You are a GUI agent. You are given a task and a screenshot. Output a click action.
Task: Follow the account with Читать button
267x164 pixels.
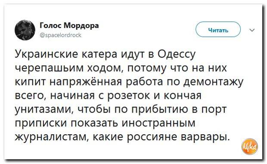tap(218, 29)
